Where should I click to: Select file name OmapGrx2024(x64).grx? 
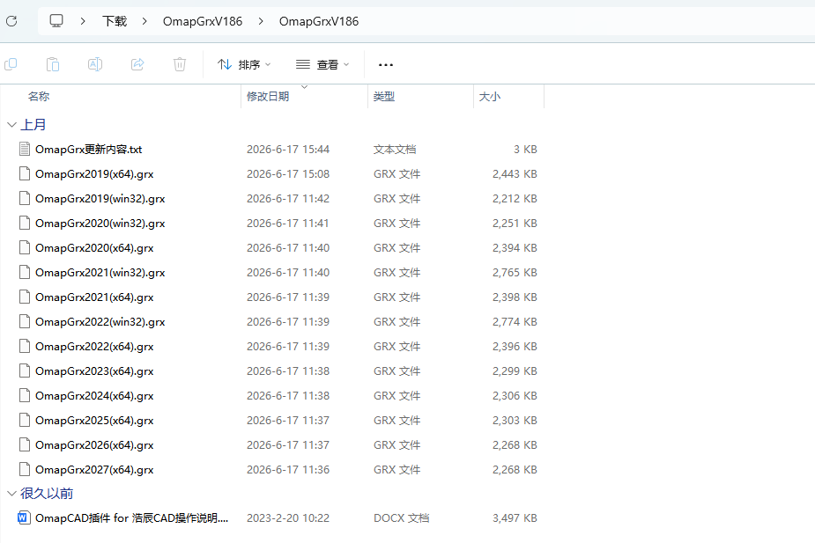(x=94, y=396)
